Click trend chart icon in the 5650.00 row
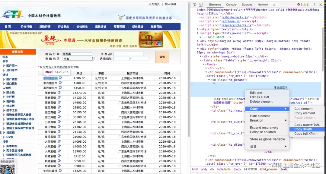This screenshot has height=174, width=326. click(x=59, y=161)
